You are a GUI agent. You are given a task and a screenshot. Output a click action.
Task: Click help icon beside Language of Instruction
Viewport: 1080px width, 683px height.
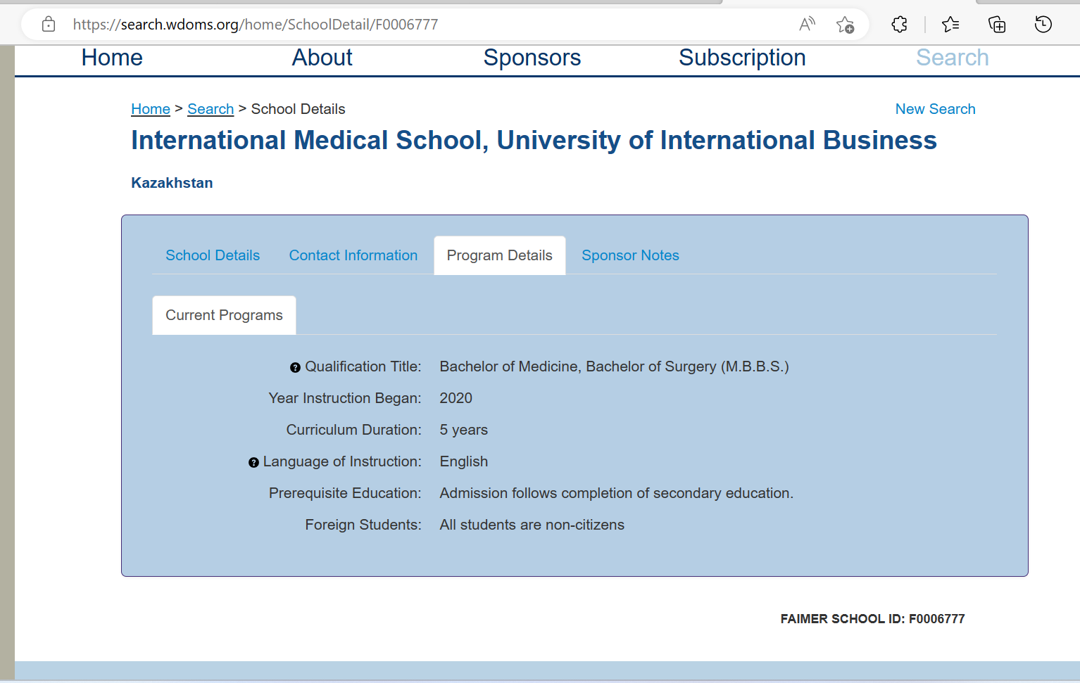click(x=253, y=462)
